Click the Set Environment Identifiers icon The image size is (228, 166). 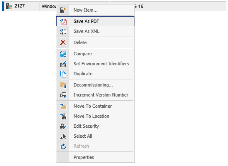coord(63,64)
